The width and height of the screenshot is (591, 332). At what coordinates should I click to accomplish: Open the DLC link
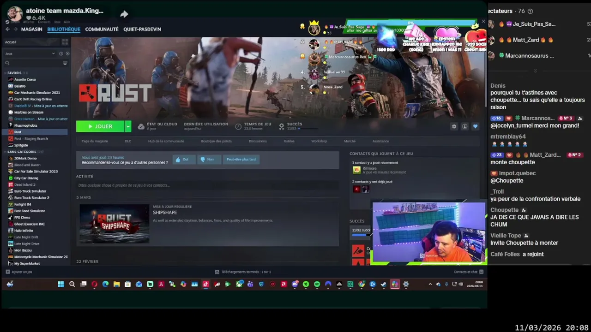(x=128, y=141)
